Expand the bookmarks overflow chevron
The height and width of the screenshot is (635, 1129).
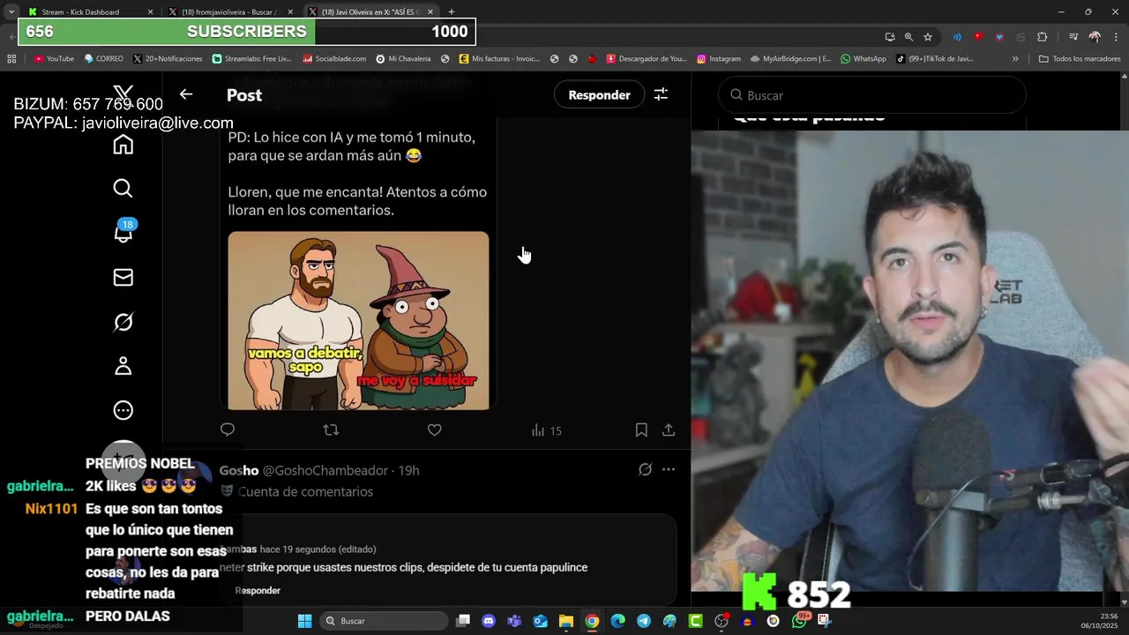[x=1015, y=59]
